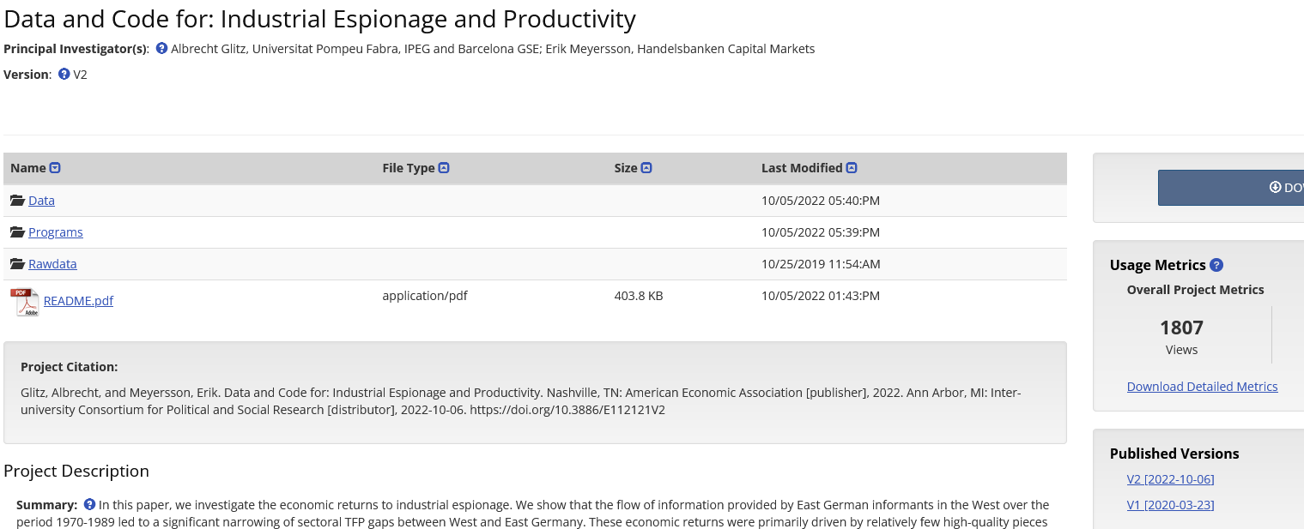The image size is (1304, 529).
Task: Sort by the Last Modified column icon
Action: [850, 167]
